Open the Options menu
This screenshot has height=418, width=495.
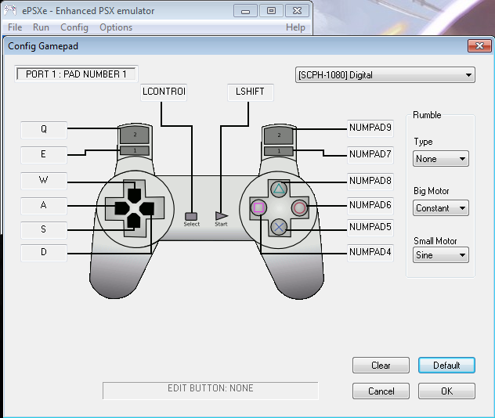pyautogui.click(x=116, y=27)
